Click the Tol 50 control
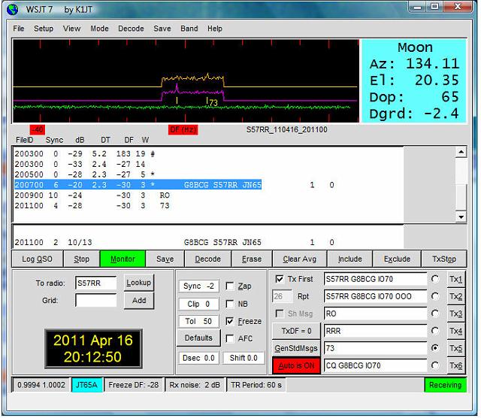This screenshot has height=418, width=481. tap(198, 321)
